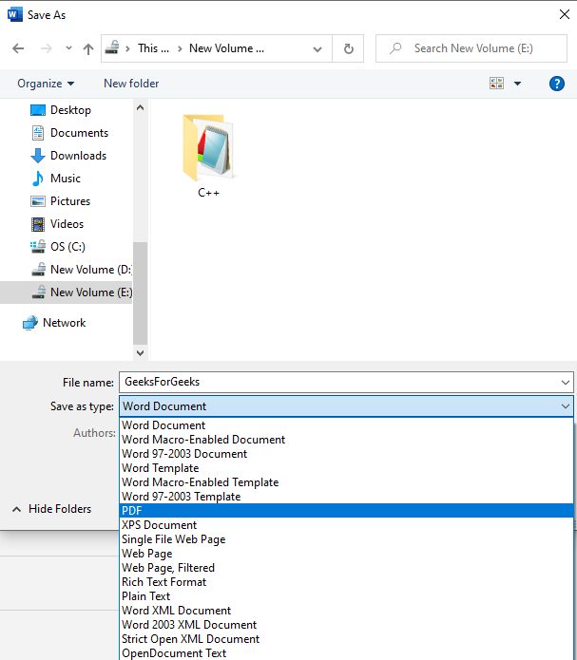Click Hide Folders
The height and width of the screenshot is (660, 577).
[x=60, y=509]
